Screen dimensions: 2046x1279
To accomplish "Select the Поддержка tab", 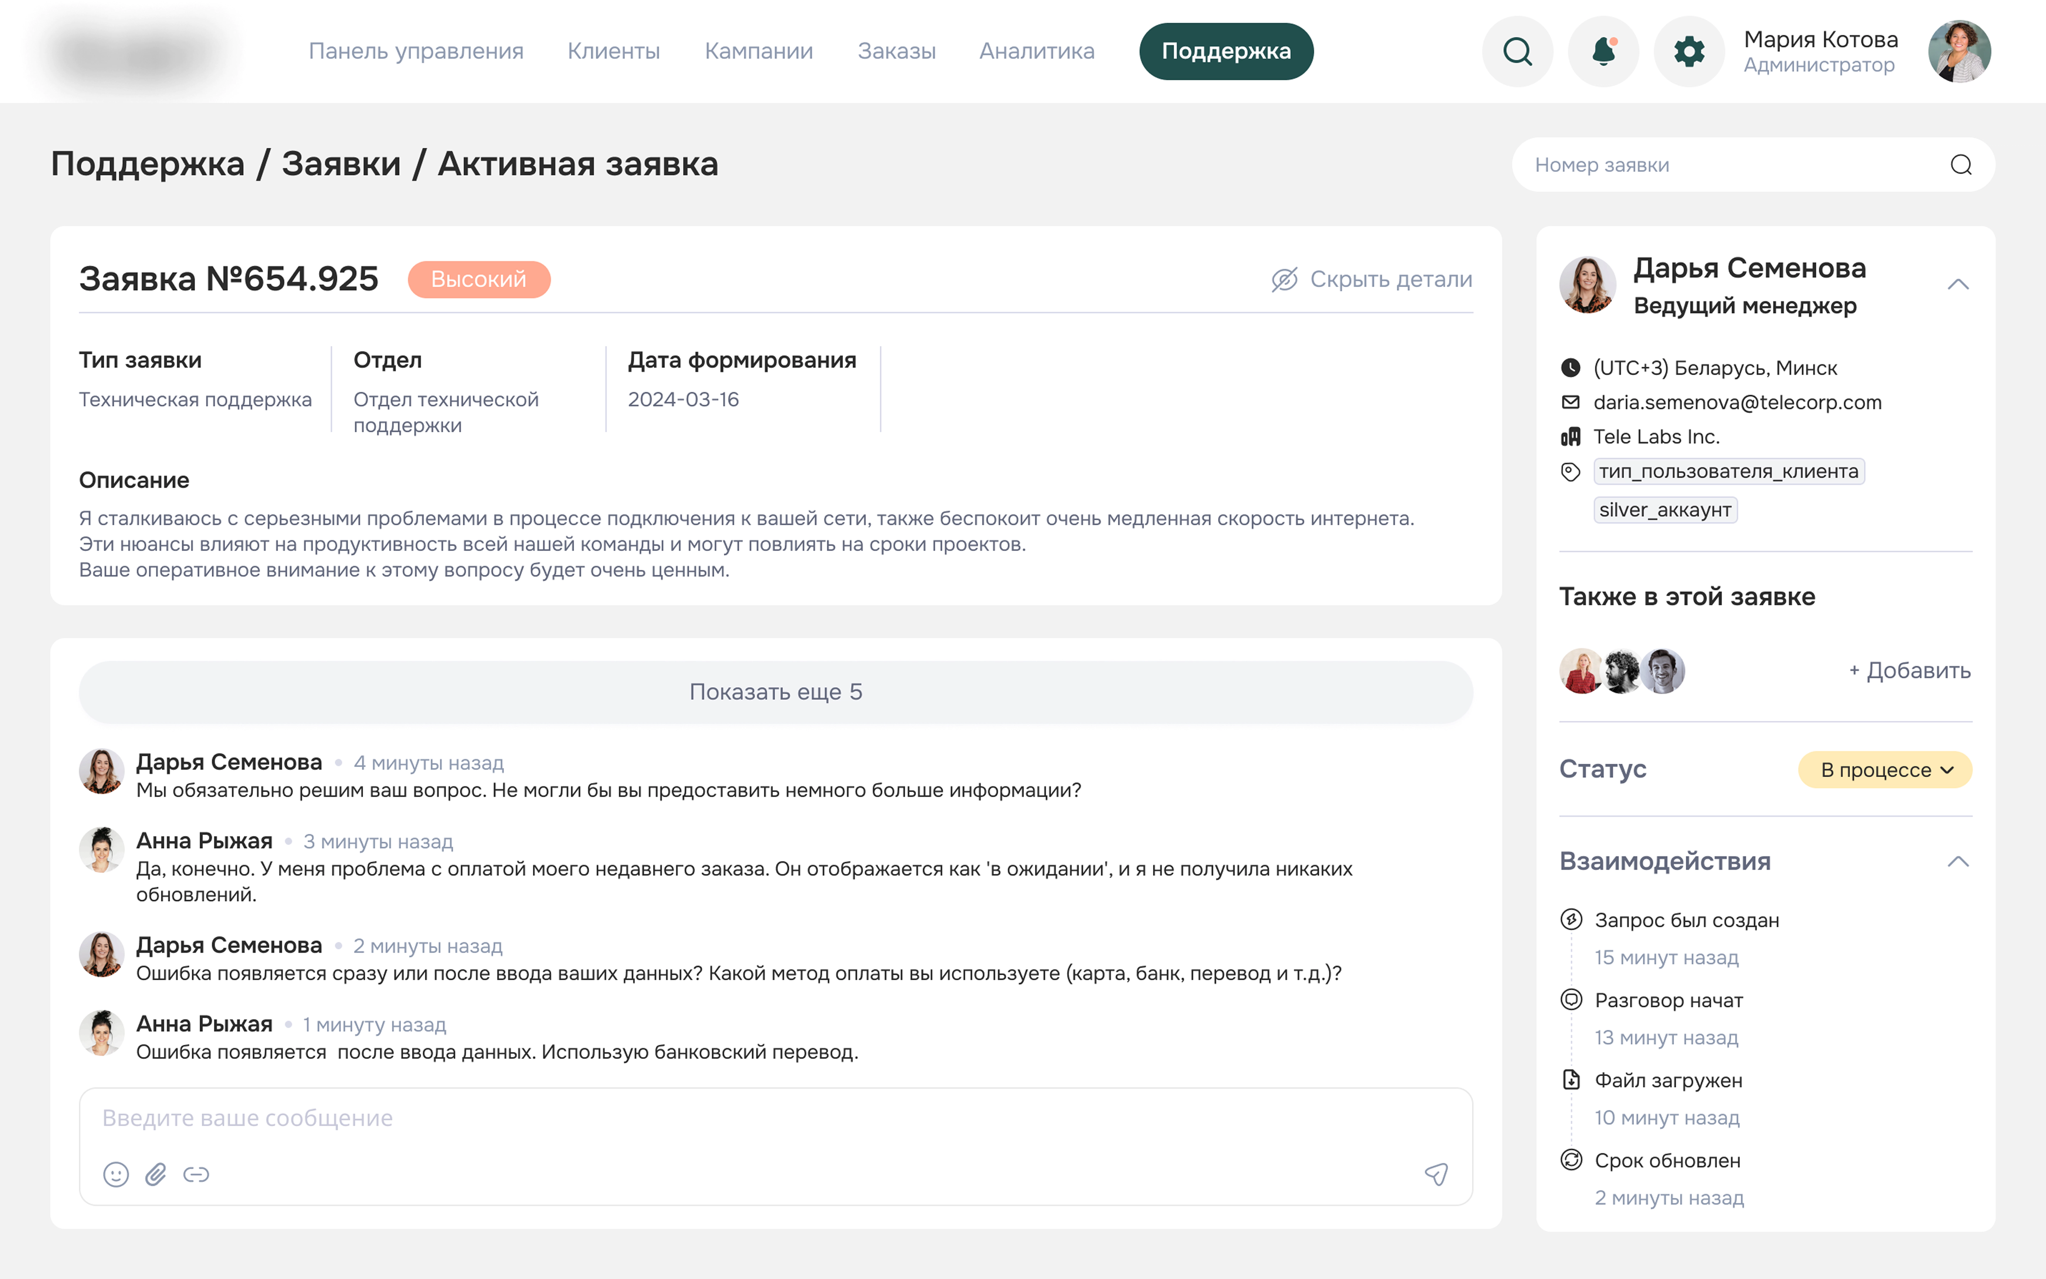I will pos(1226,52).
